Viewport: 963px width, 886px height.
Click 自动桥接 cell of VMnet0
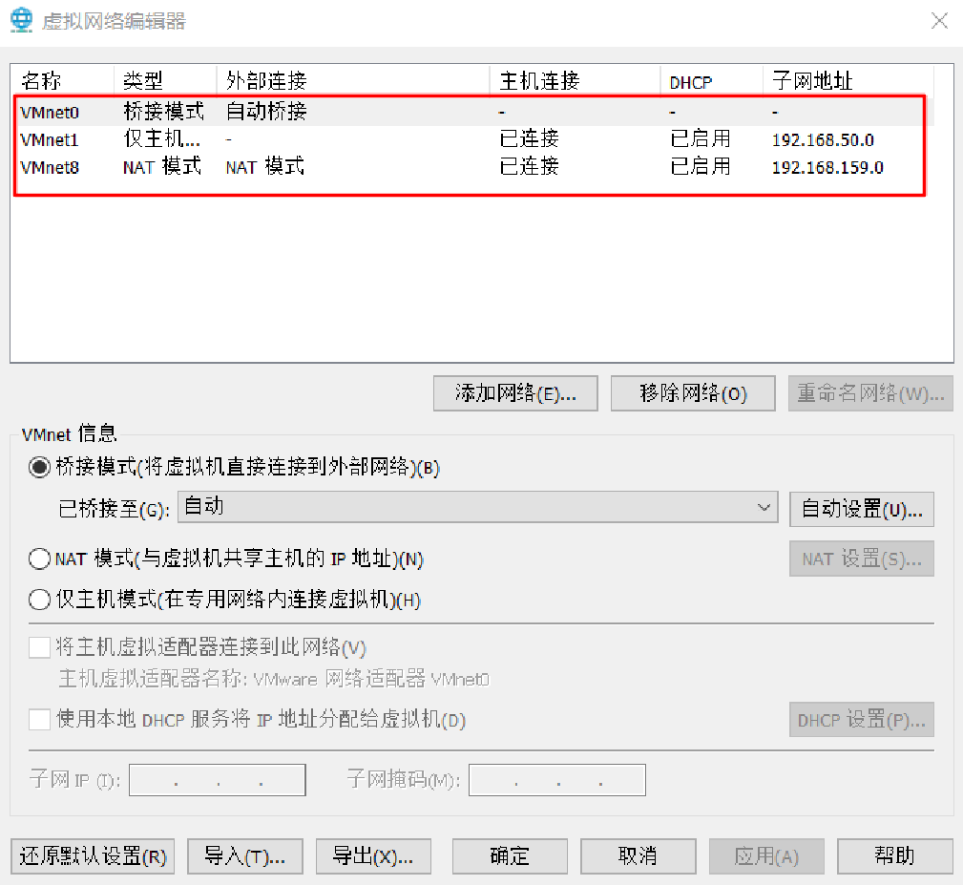click(x=266, y=111)
